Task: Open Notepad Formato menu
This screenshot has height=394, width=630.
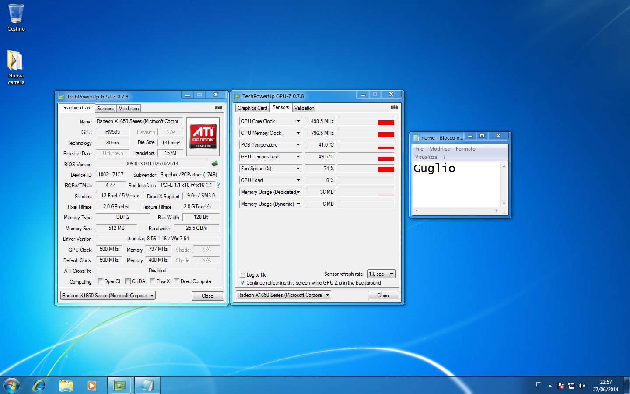Action: (x=465, y=149)
